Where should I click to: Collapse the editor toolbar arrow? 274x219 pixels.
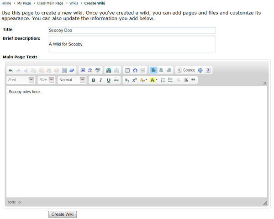265,83
